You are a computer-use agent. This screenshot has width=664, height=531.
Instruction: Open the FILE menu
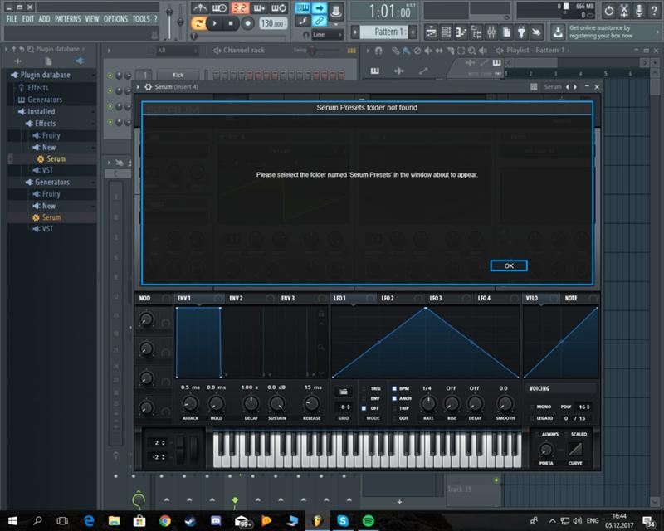tap(12, 19)
